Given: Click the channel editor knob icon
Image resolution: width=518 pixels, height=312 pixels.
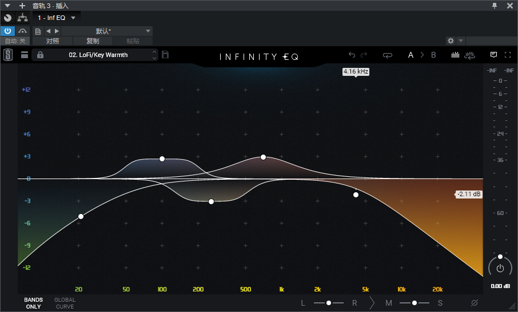Looking at the screenshot, I should pyautogui.click(x=7, y=18).
